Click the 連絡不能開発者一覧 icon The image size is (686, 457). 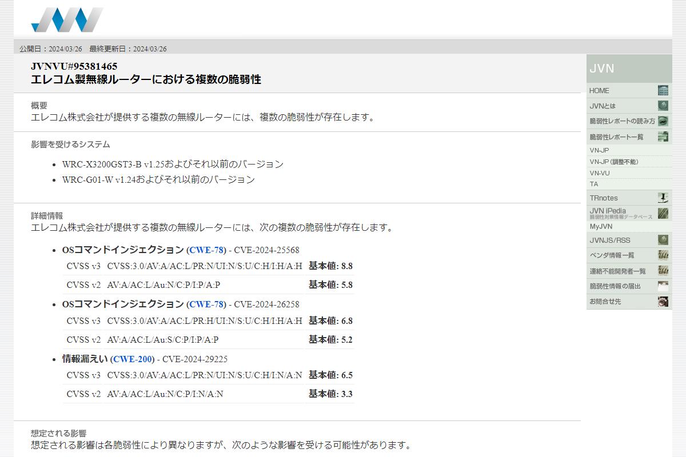663,271
